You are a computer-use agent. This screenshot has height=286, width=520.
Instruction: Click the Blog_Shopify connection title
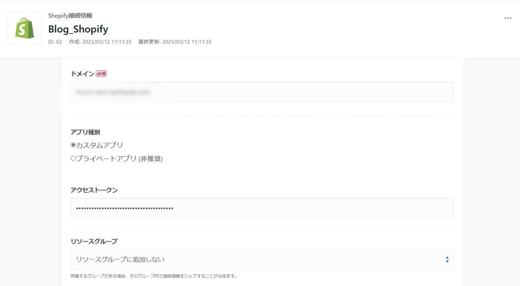[x=78, y=29]
